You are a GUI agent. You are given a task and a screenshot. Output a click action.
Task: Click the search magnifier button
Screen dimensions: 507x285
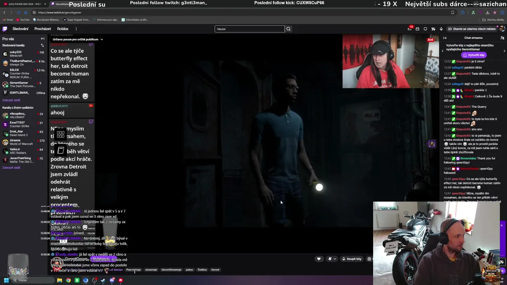pyautogui.click(x=288, y=29)
